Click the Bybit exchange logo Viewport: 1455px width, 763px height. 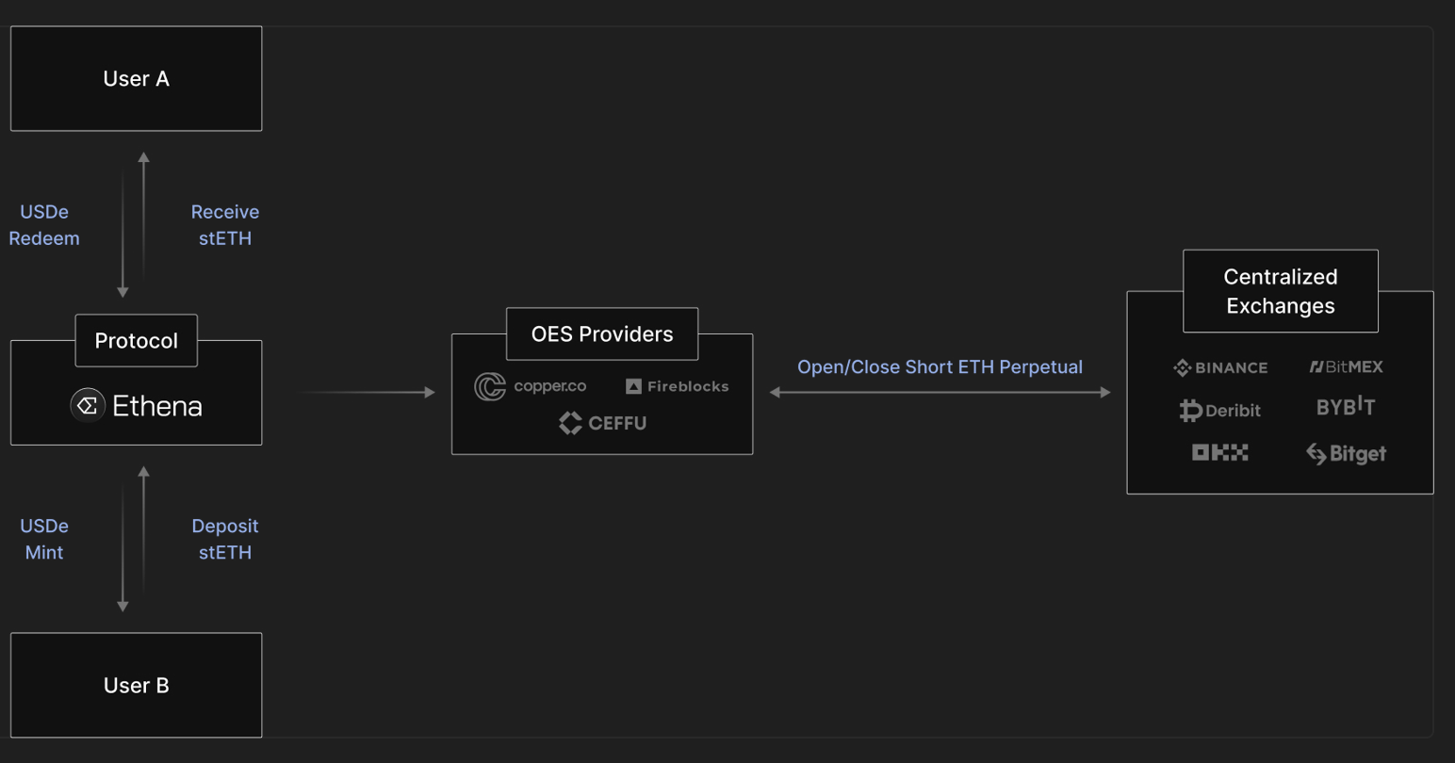[1346, 407]
